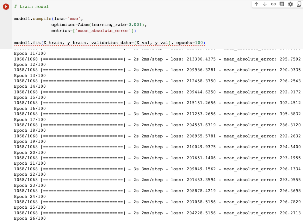Click loss value 207068.5156
Image resolution: width=303 pixels, height=221 pixels.
(201, 202)
